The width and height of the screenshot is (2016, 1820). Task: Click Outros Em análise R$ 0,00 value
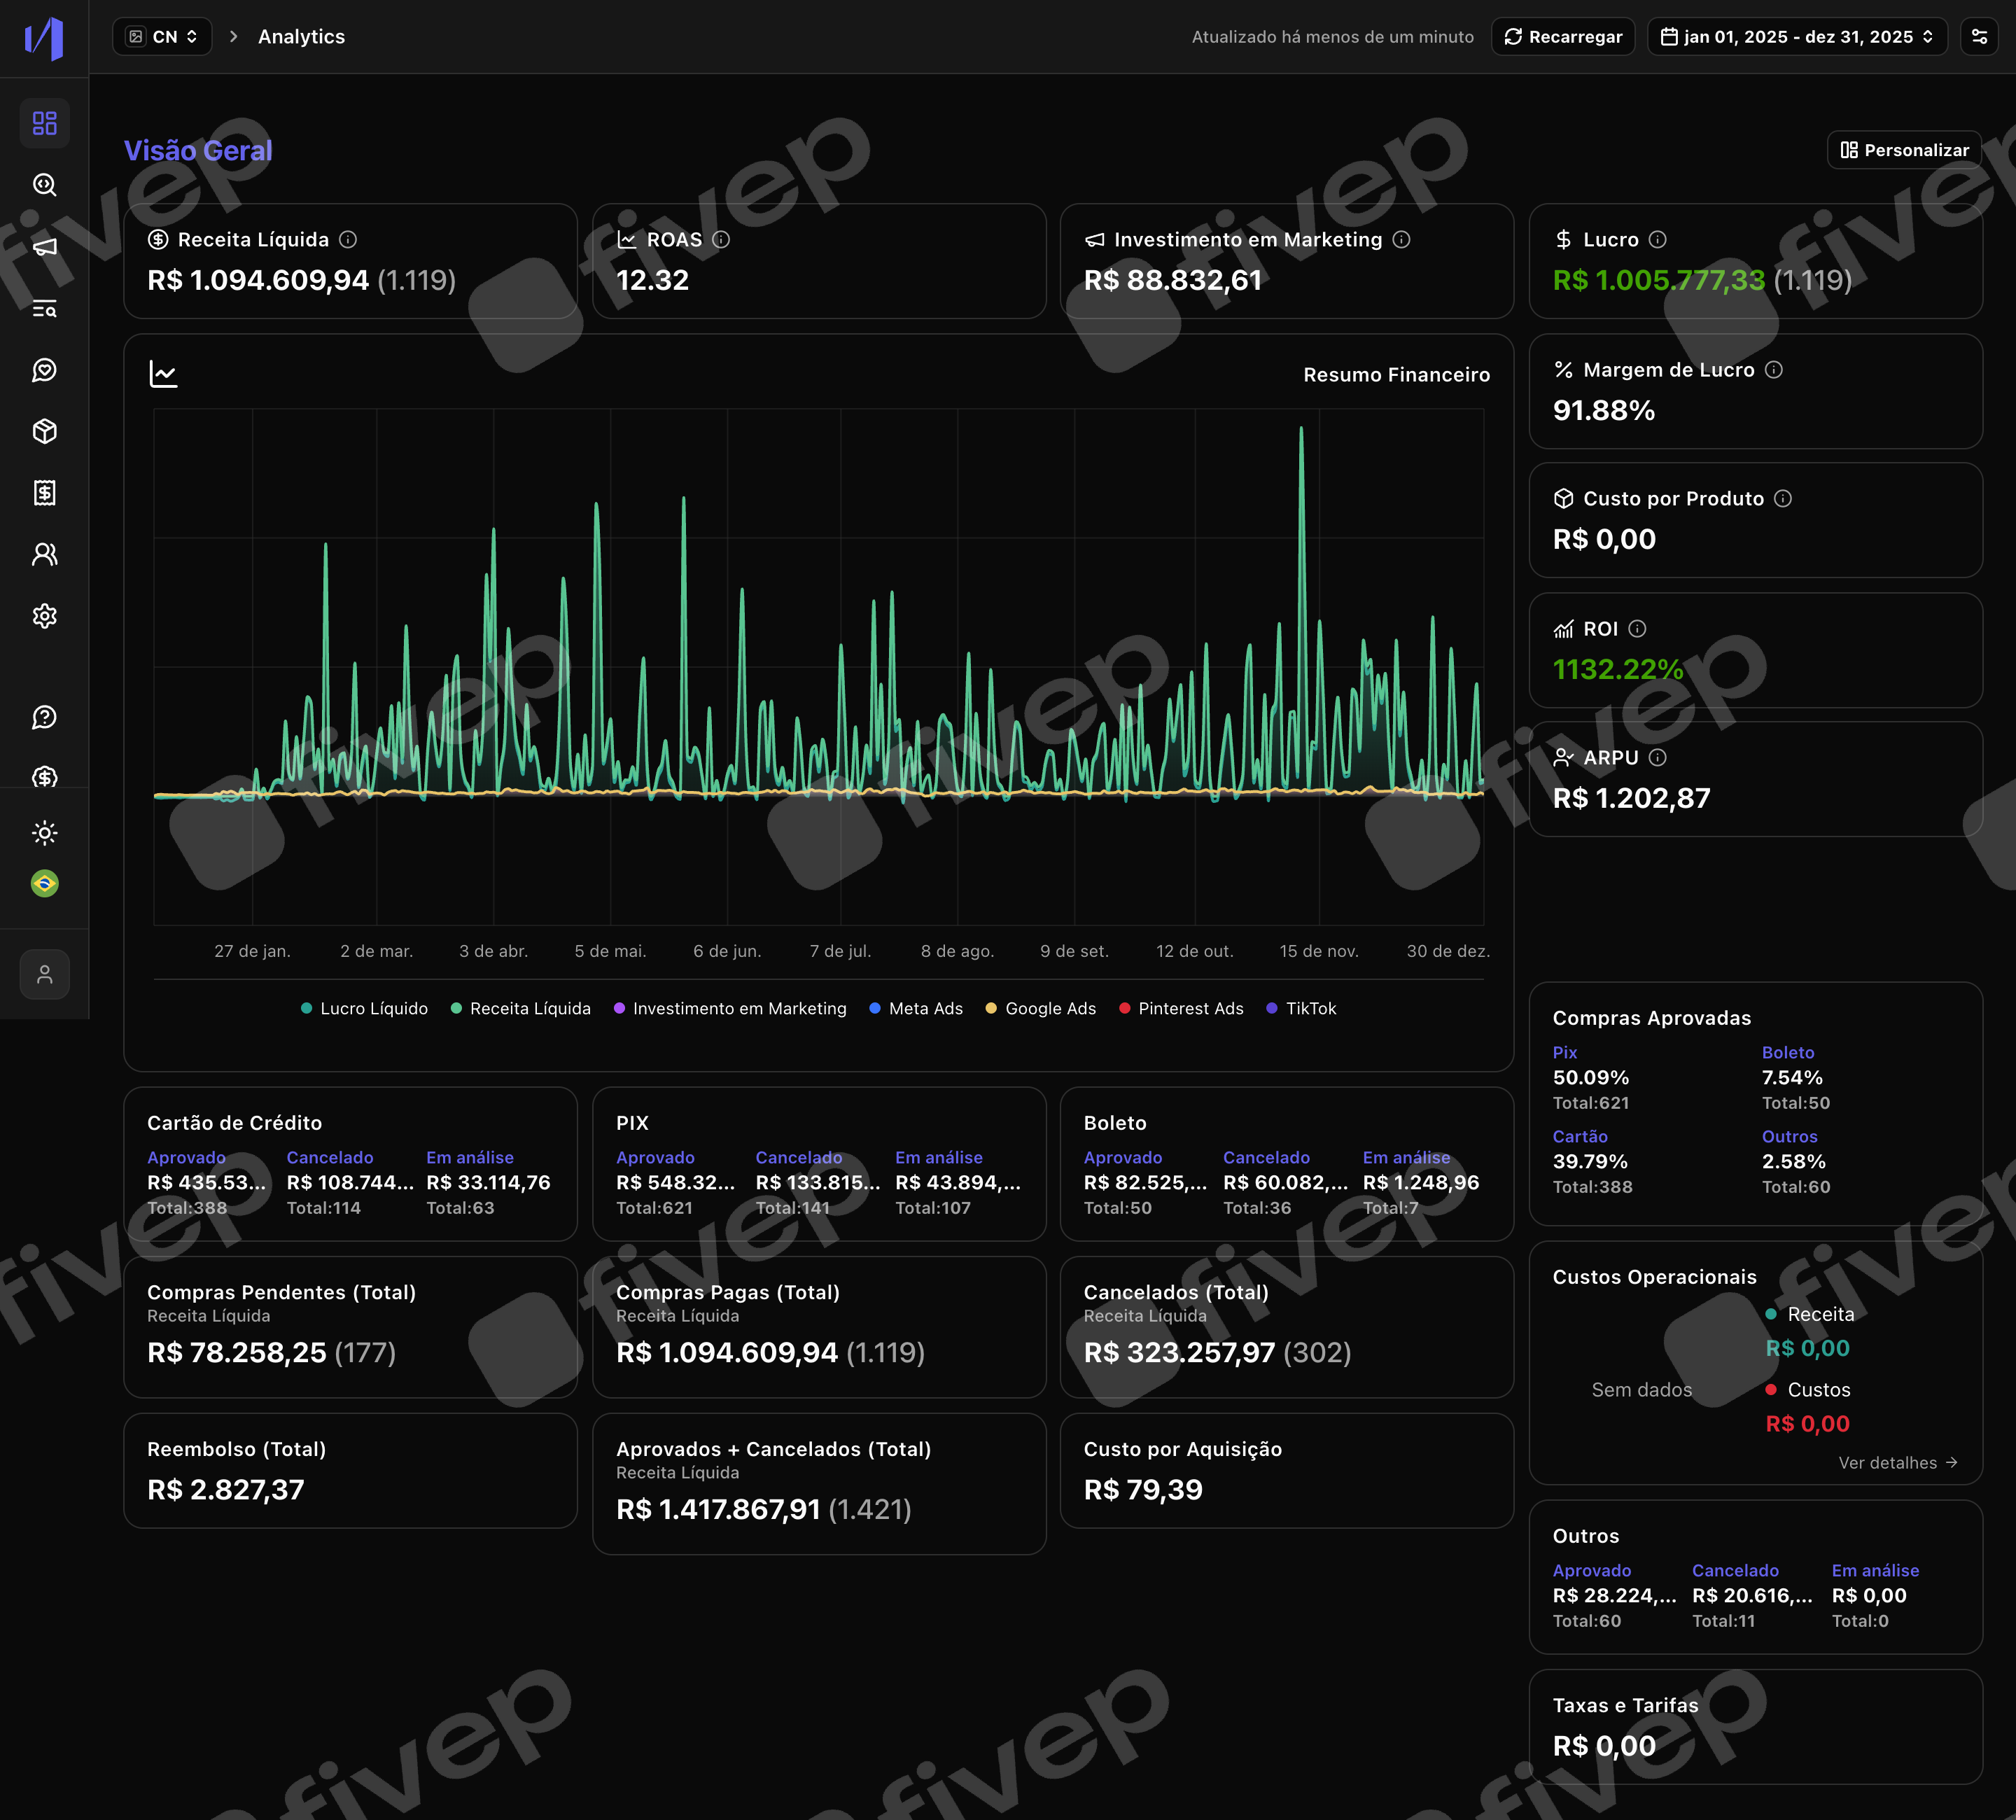click(1869, 1596)
